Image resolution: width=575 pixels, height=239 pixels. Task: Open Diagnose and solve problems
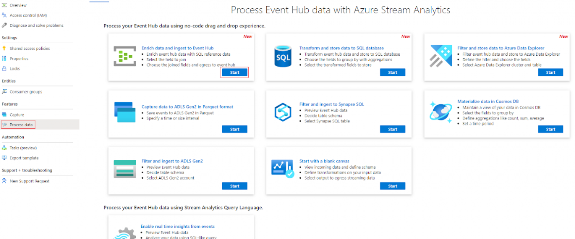coord(37,25)
